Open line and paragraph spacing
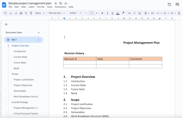The image size is (182, 118). coord(153,13)
